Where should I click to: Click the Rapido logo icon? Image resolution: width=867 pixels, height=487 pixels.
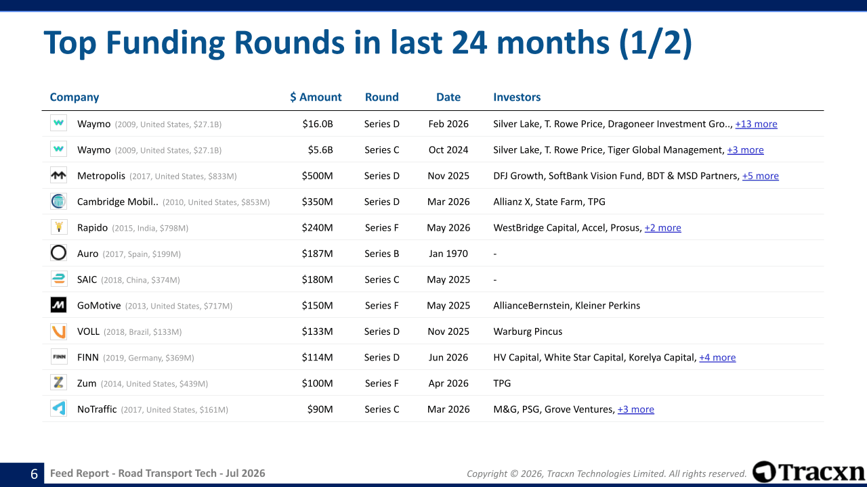[x=58, y=227]
